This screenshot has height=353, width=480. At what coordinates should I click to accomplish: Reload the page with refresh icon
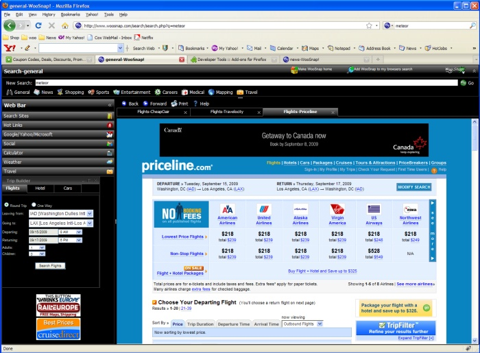pos(38,25)
